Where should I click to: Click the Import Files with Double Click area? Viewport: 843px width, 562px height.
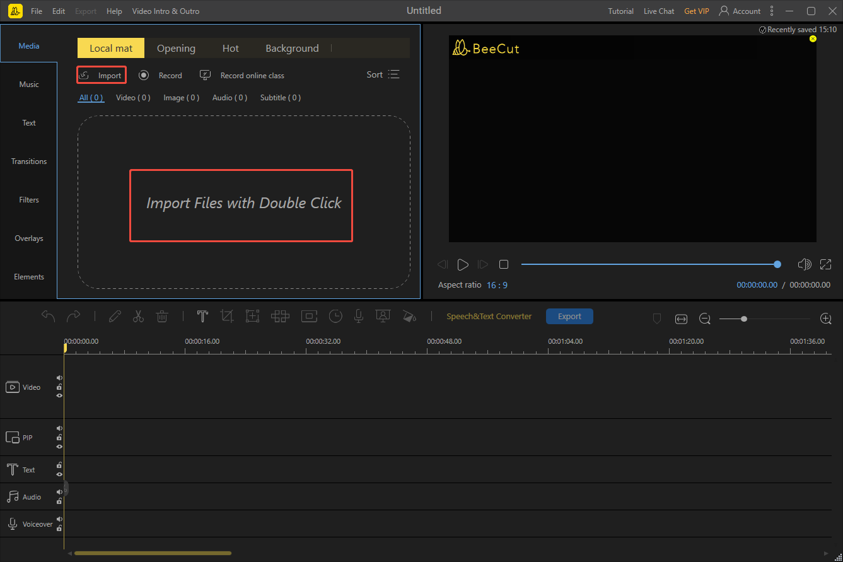(x=241, y=204)
